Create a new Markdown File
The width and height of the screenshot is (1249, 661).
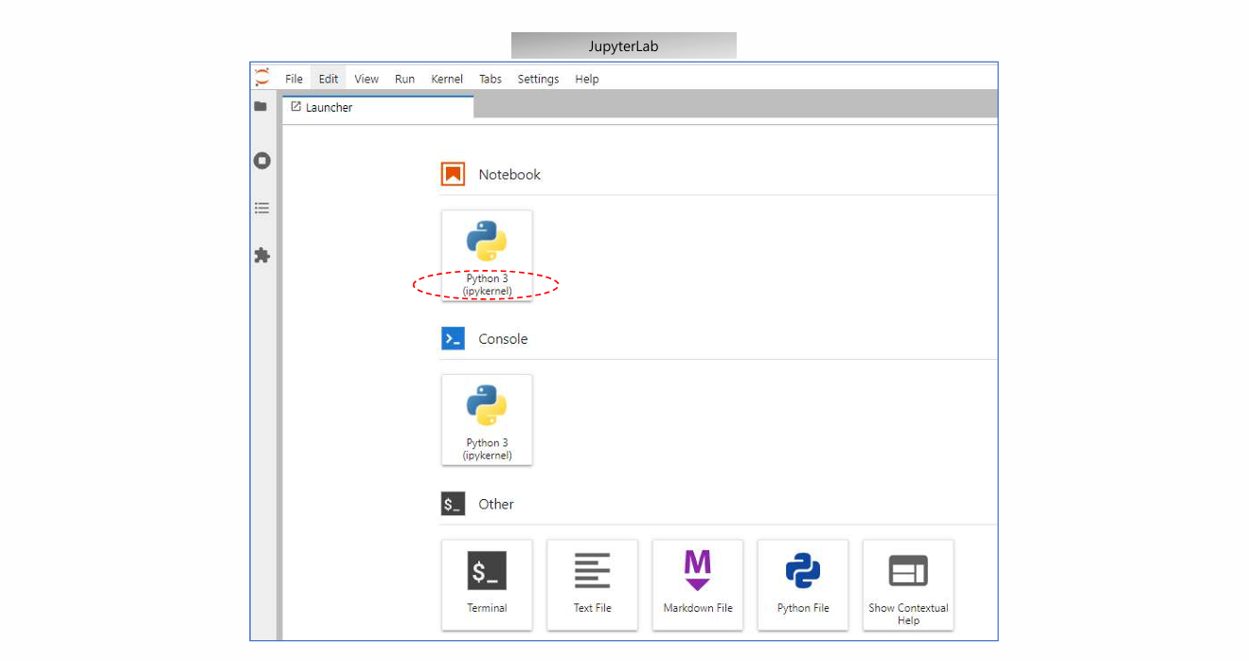tap(698, 584)
